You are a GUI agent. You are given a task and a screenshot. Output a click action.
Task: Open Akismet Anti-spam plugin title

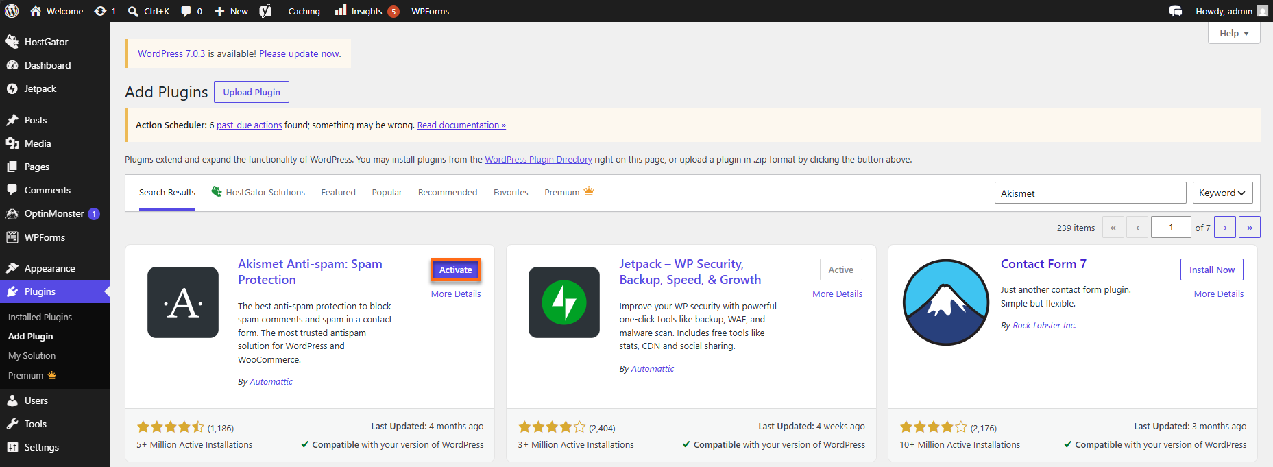[310, 272]
